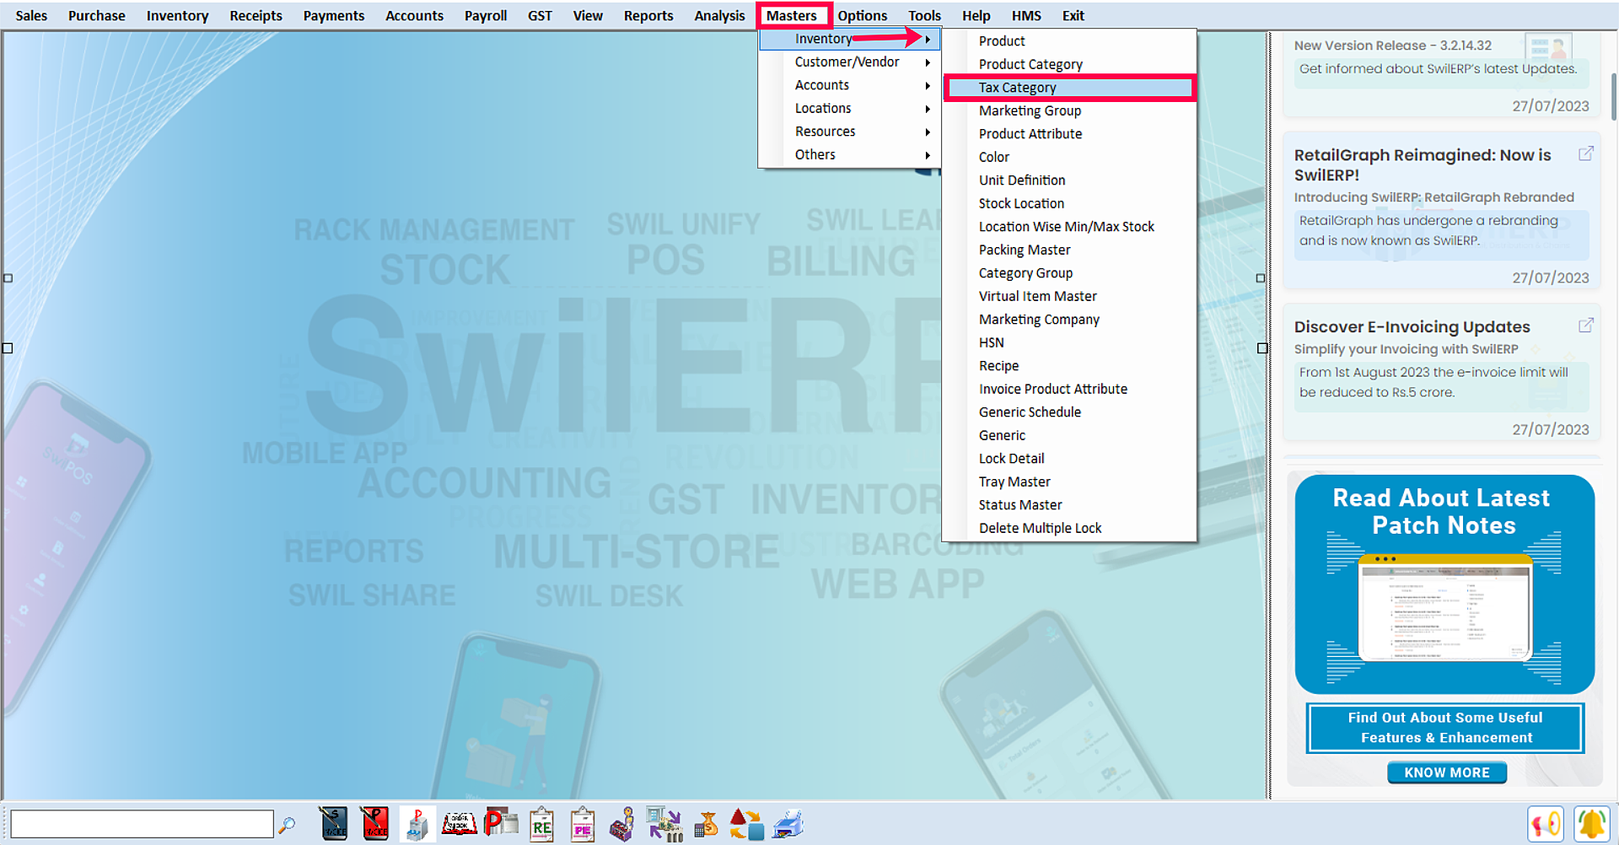
Task: Open the PE clipboard icon
Action: tap(583, 824)
